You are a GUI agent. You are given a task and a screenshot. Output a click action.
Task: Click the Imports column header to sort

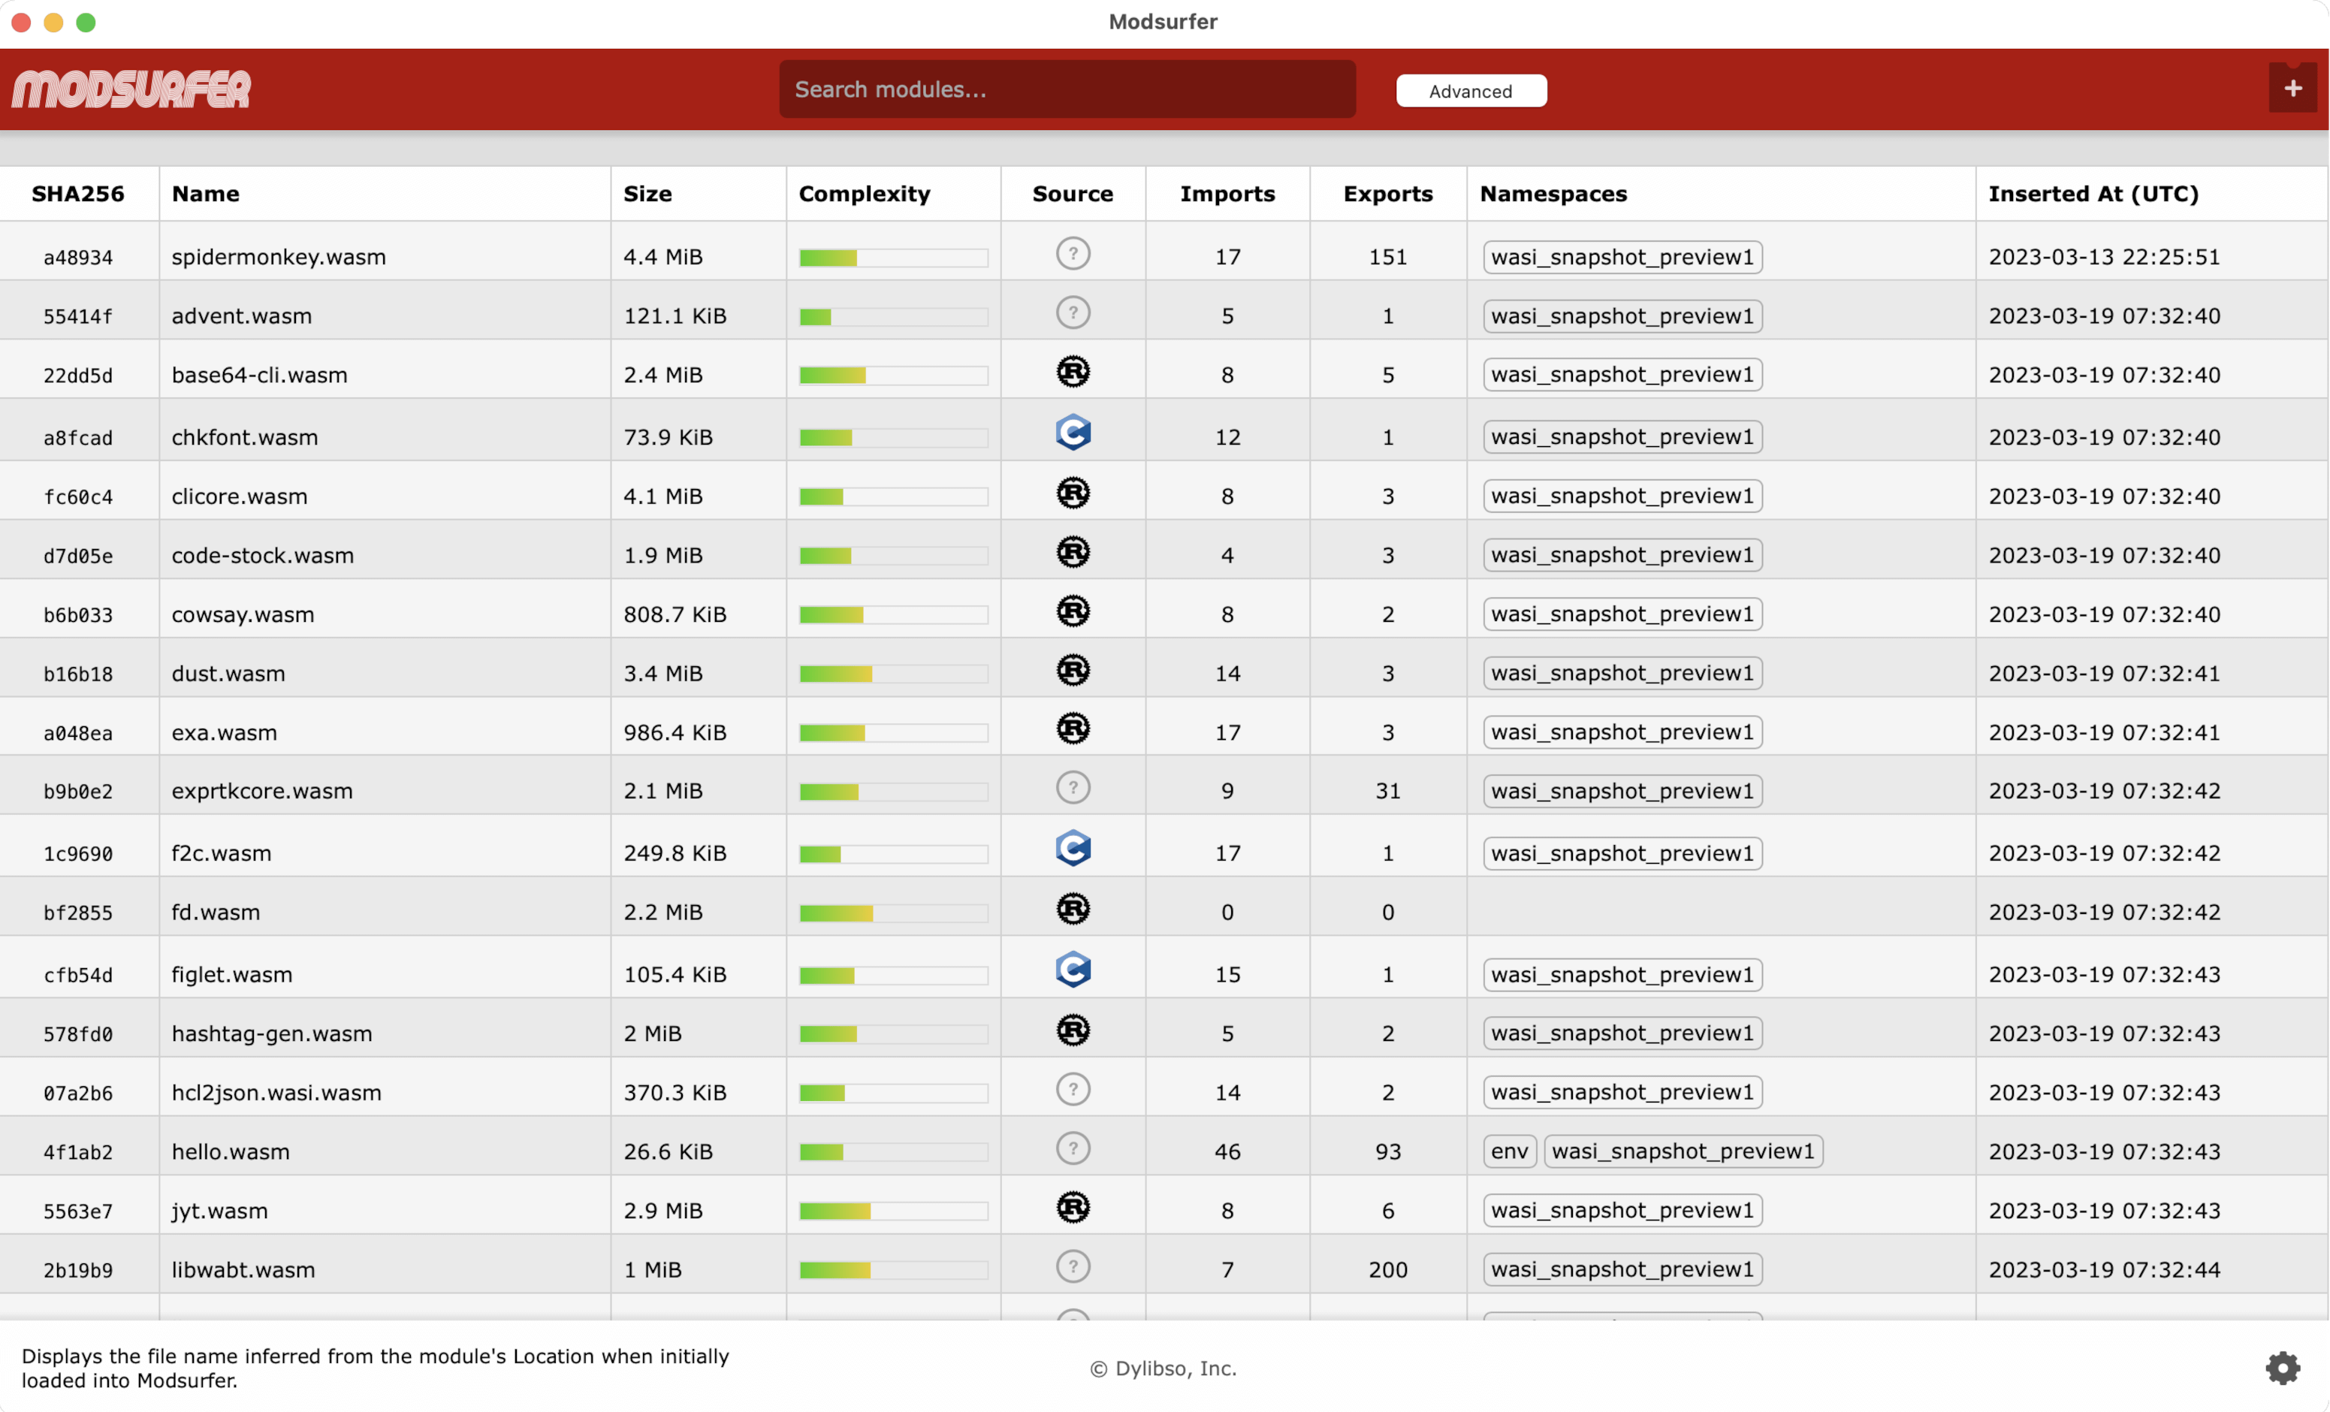point(1227,193)
